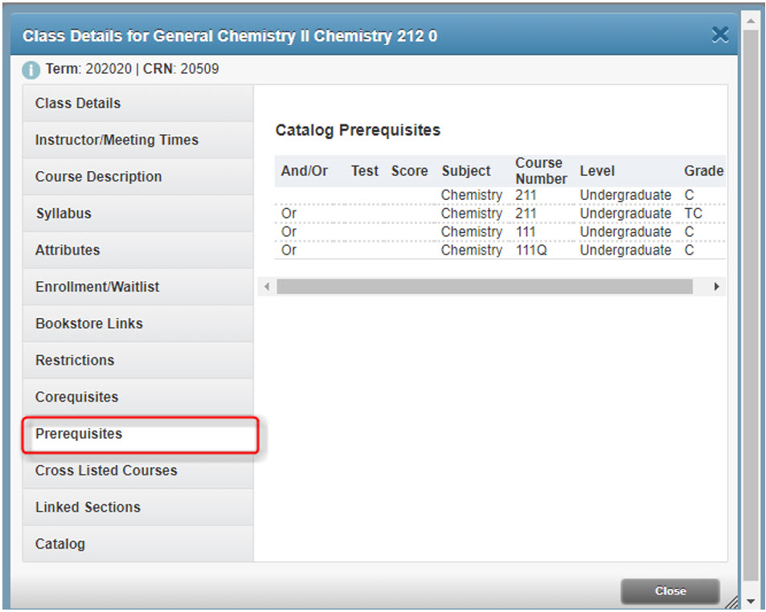Click the right arrow on horizontal scrollbar
The width and height of the screenshot is (766, 612).
716,286
